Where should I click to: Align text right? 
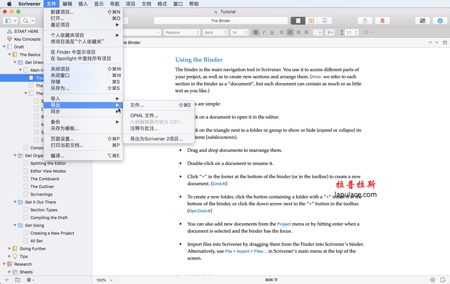pos(298,32)
